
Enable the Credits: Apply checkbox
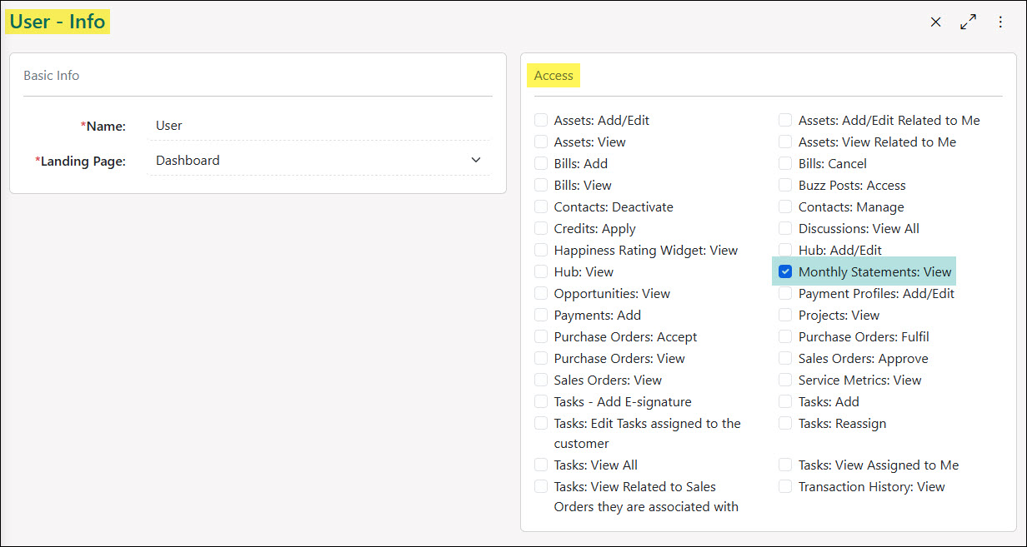[541, 228]
